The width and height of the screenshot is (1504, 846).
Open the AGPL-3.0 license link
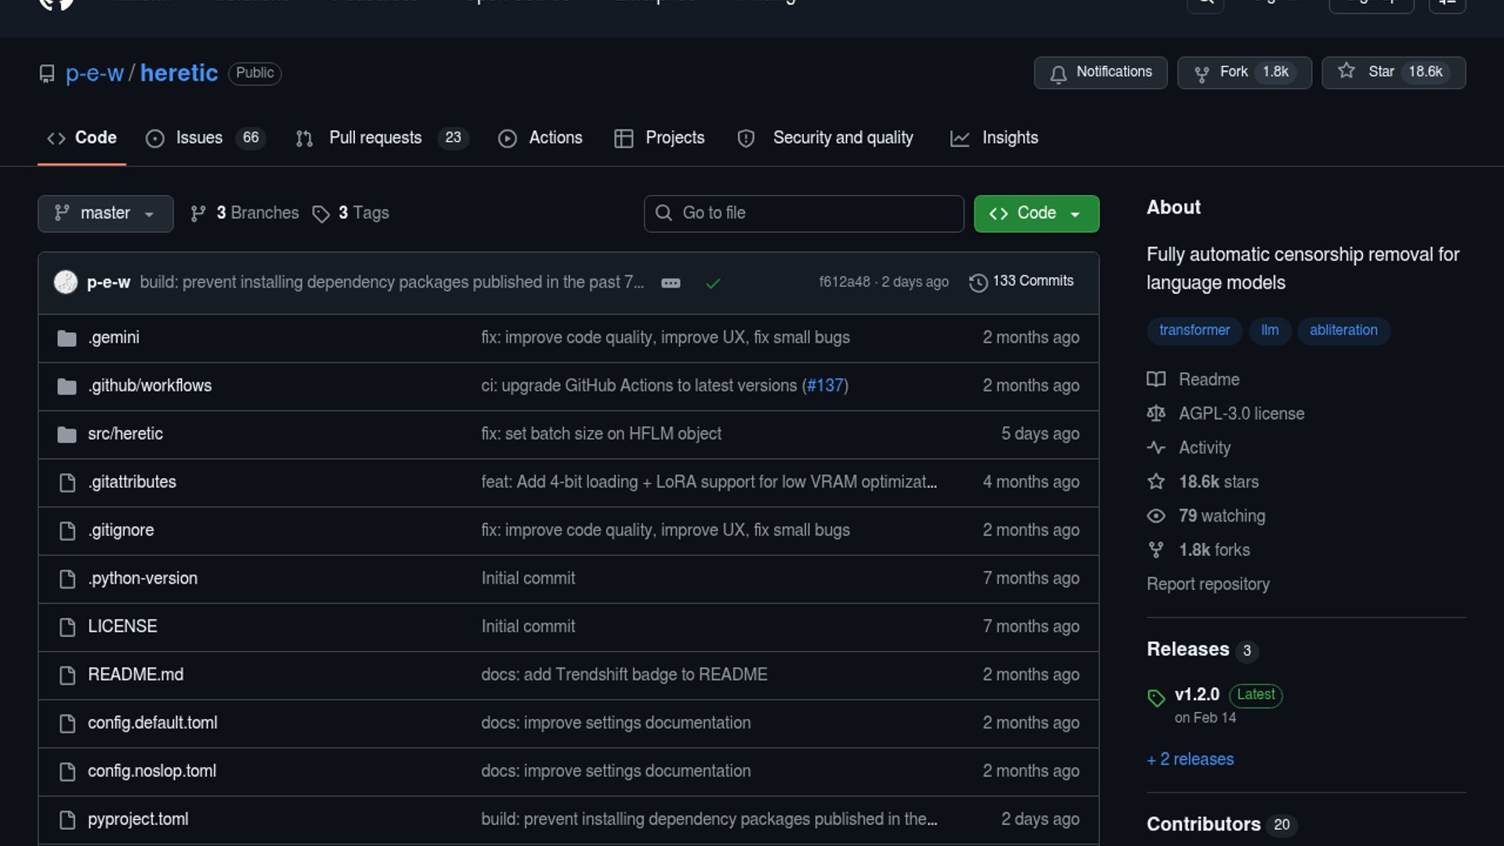[x=1241, y=414]
